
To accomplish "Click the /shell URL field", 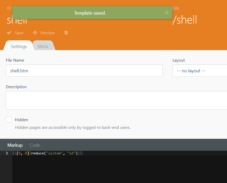I will tap(185, 20).
